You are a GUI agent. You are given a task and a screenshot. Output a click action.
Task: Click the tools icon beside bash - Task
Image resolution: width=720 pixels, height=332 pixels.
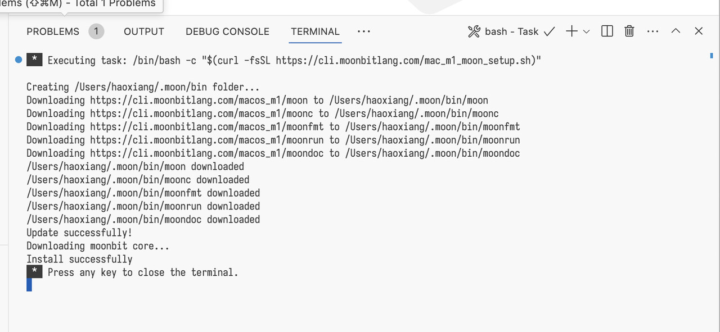point(474,31)
